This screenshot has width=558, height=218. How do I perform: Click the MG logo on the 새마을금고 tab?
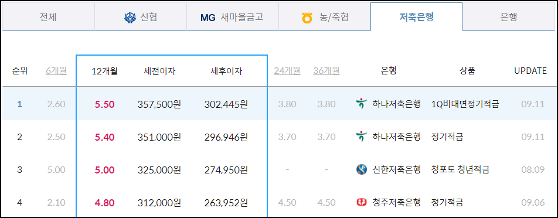click(208, 18)
